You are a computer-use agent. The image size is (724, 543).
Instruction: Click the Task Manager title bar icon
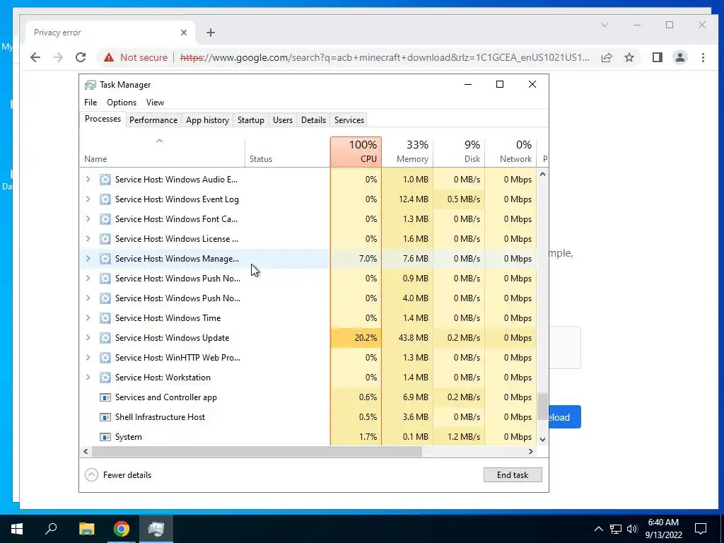pyautogui.click(x=90, y=85)
